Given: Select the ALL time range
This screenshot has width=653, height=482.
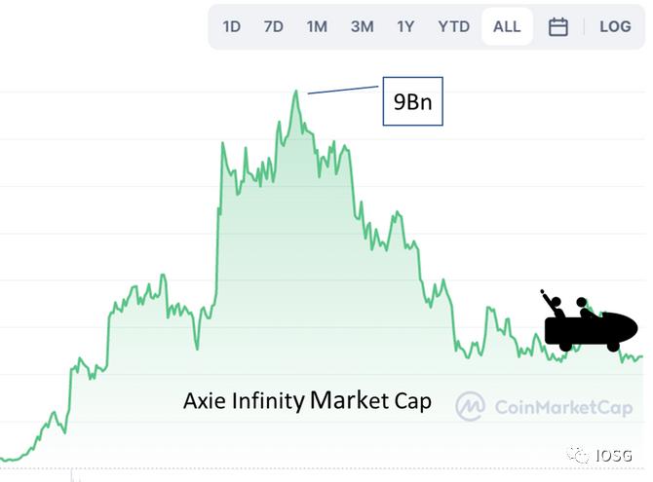Looking at the screenshot, I should [507, 27].
